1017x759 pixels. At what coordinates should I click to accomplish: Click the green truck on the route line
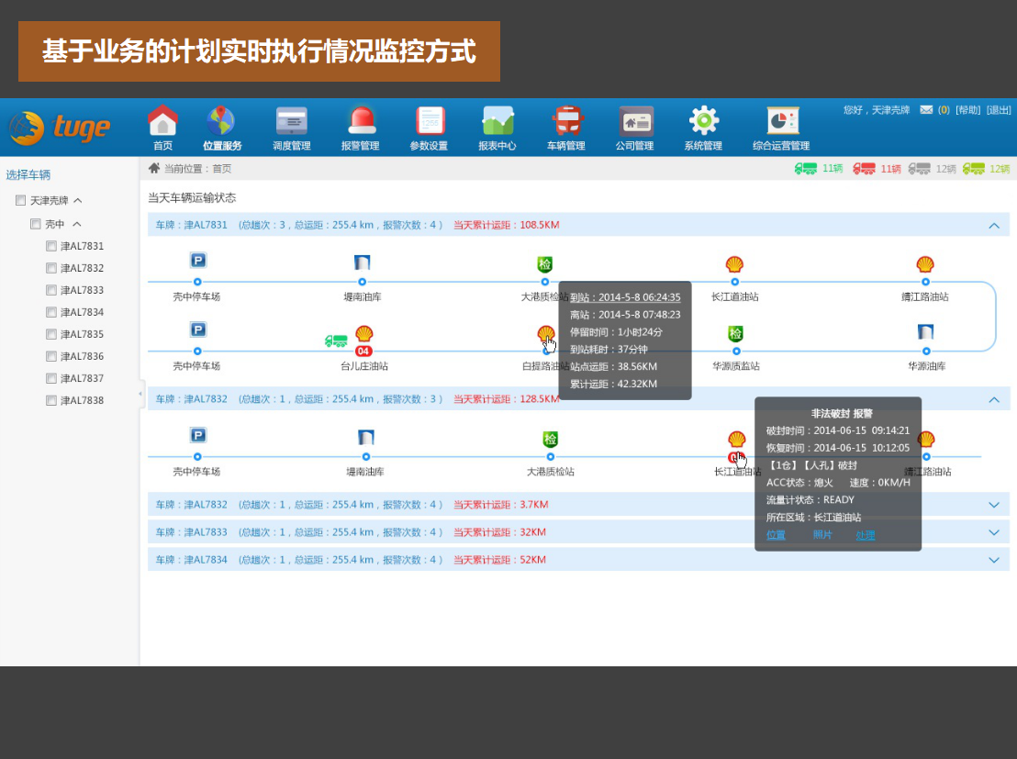[x=336, y=341]
